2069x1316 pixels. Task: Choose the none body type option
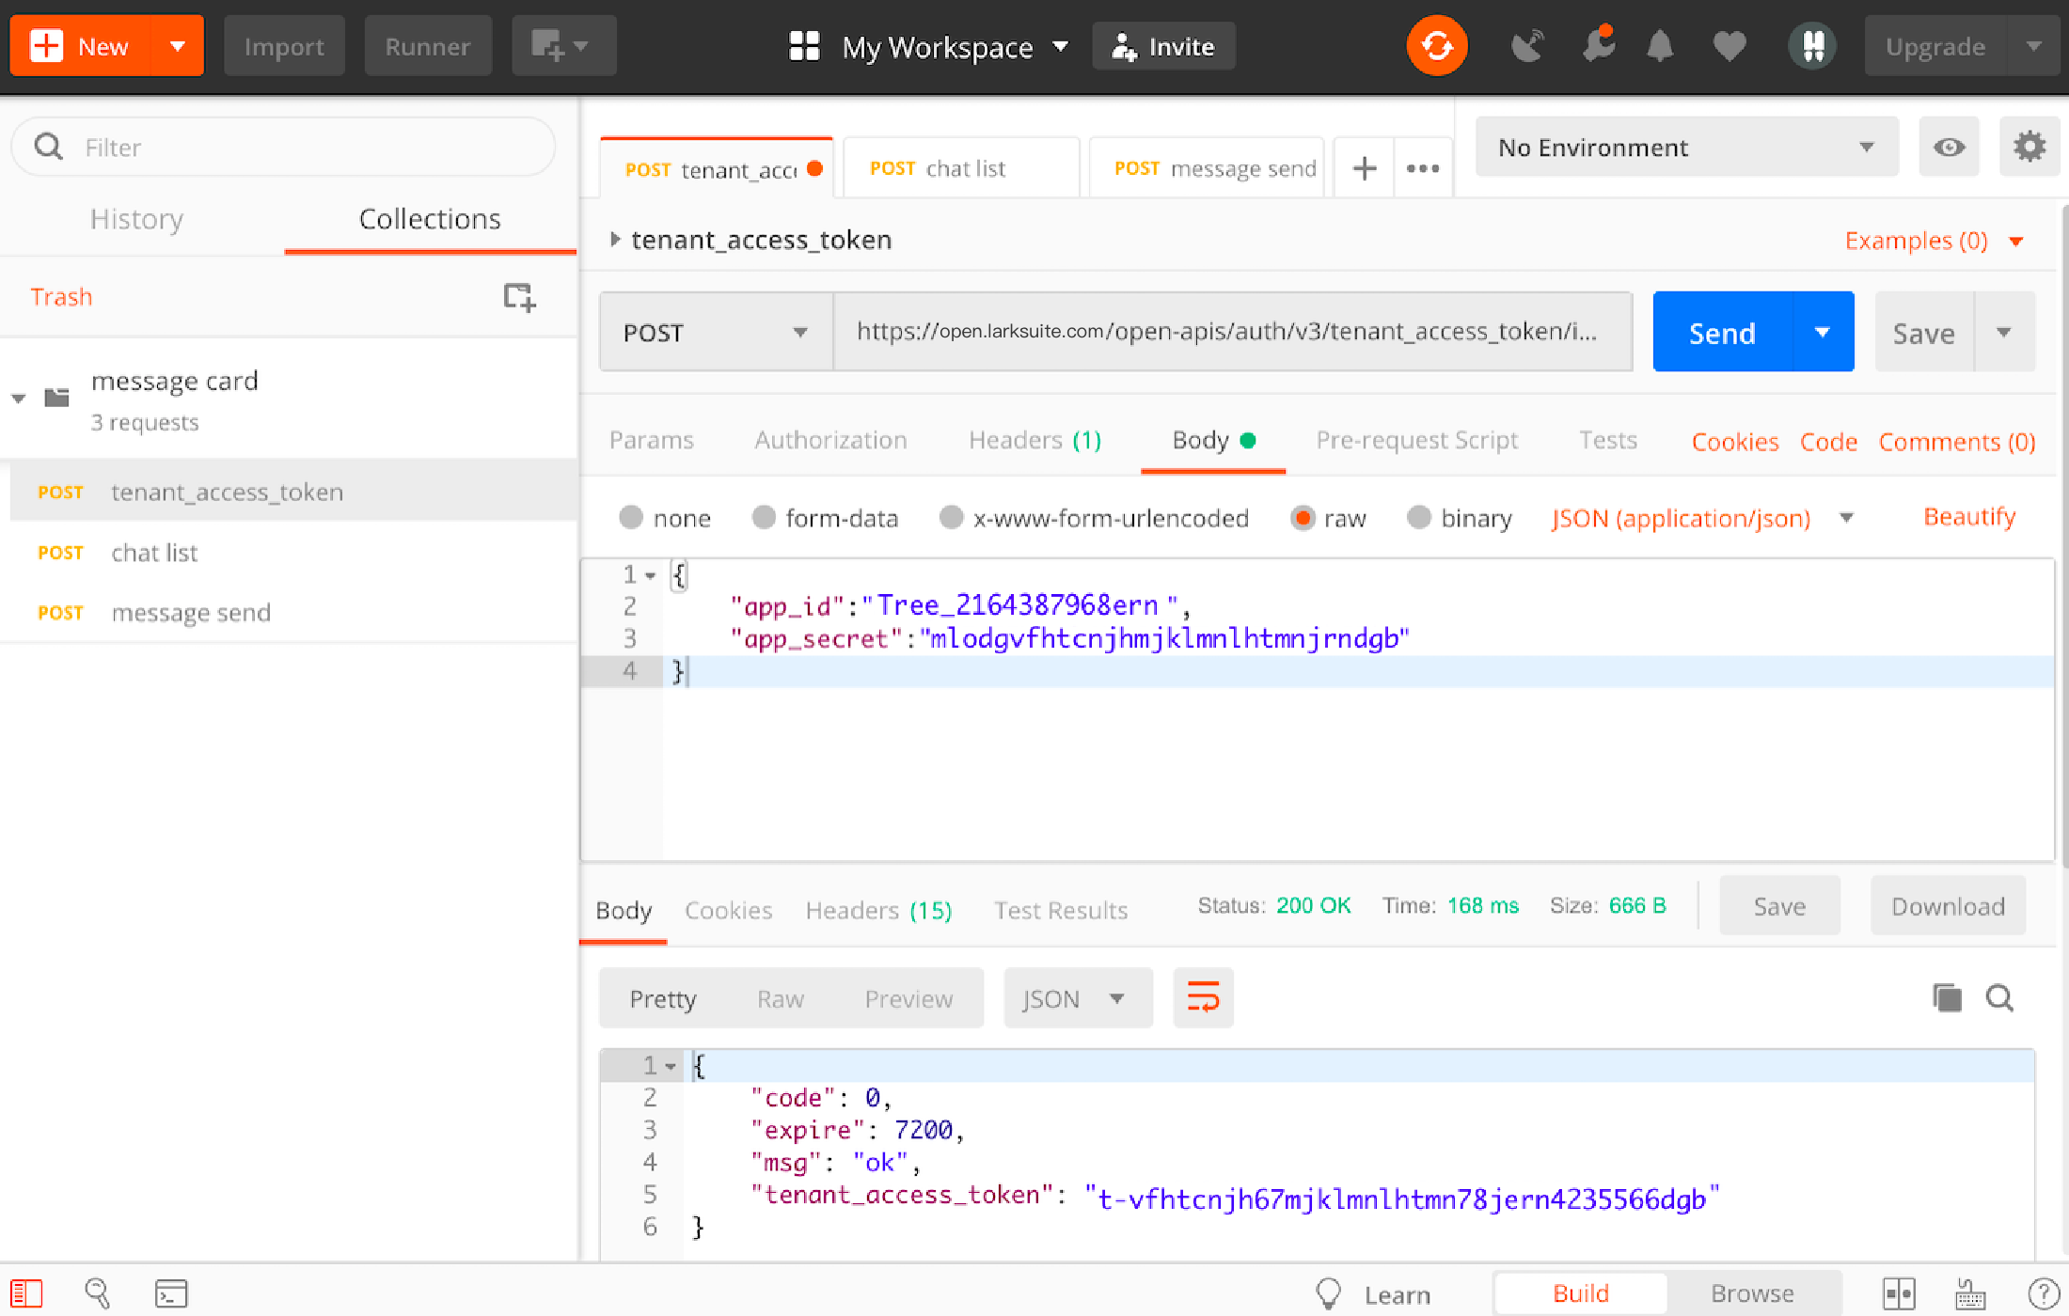pos(631,518)
